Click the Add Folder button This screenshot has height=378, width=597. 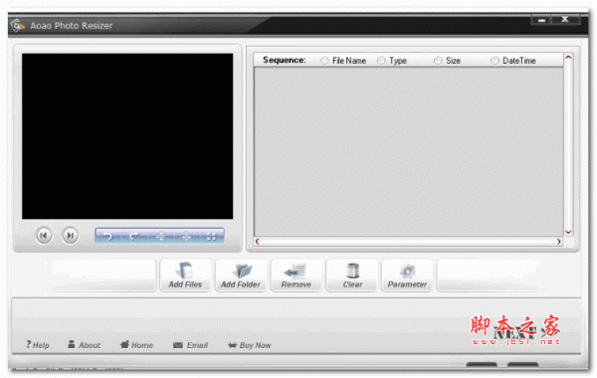241,276
